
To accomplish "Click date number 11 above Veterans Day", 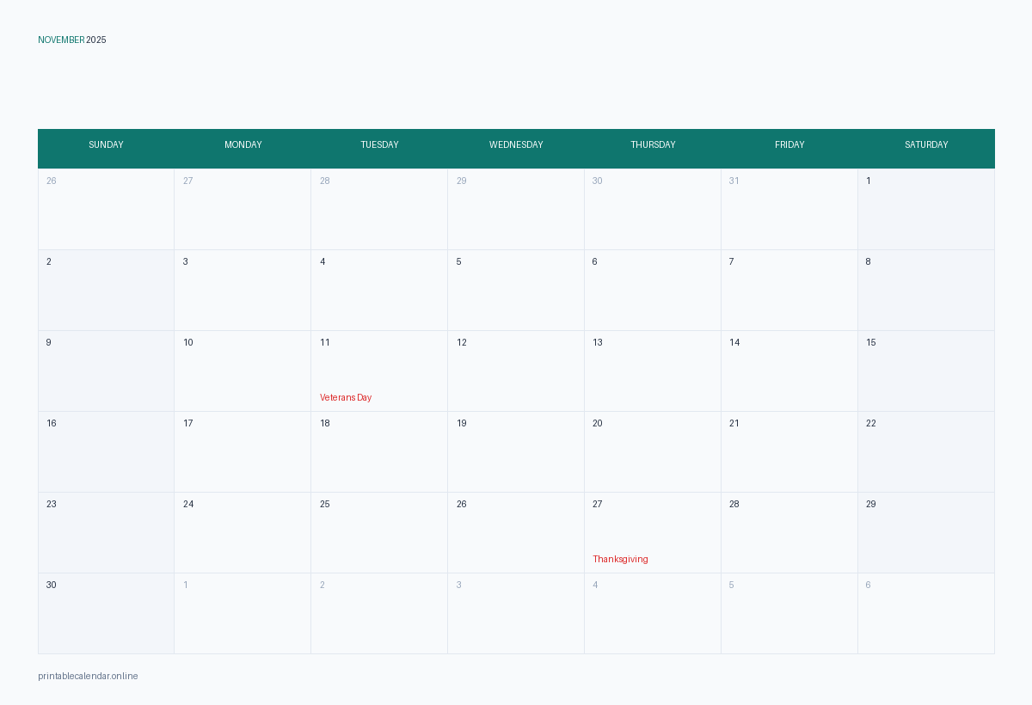I will 325,343.
